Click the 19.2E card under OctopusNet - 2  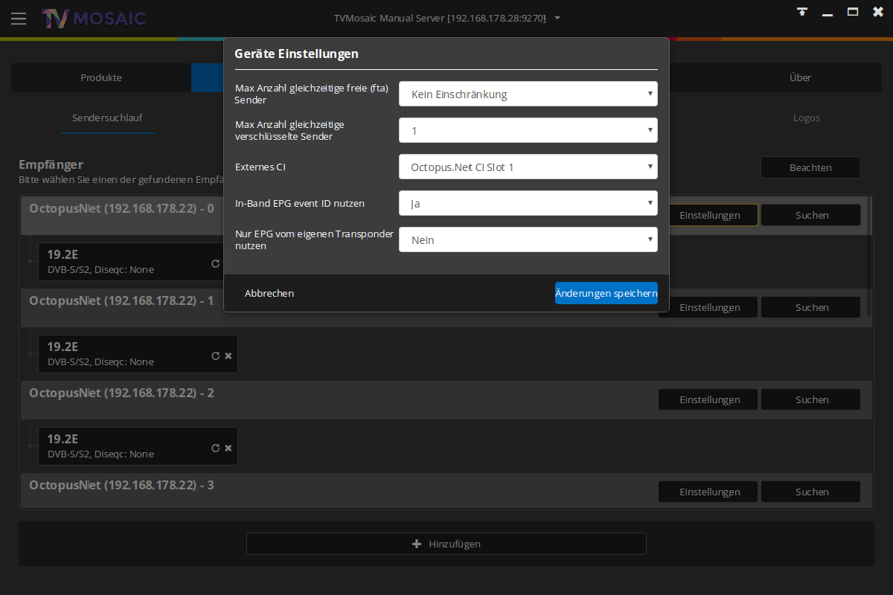coord(138,446)
